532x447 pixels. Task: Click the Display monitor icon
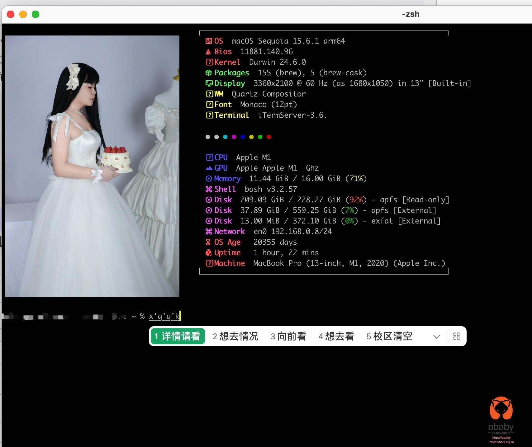point(209,83)
